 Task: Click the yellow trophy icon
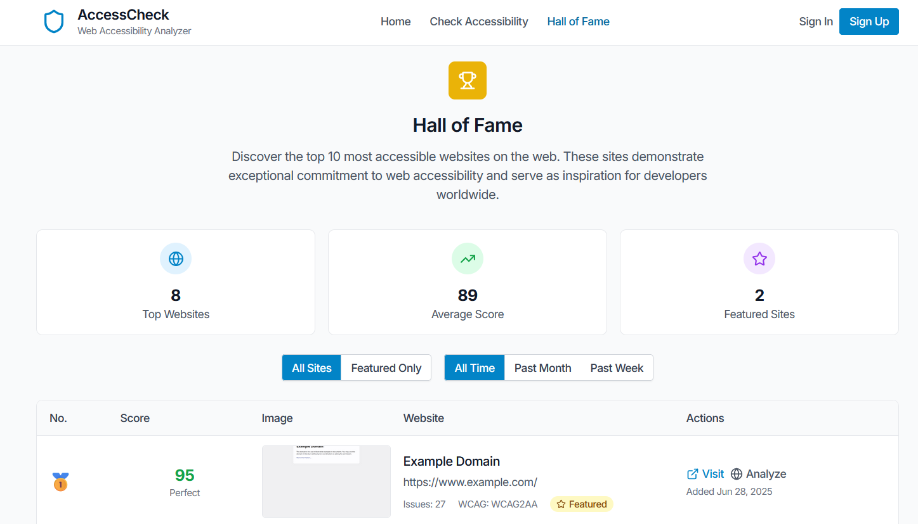coord(468,80)
